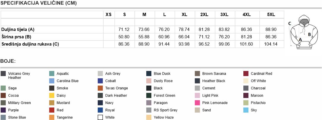Click the 3XL size column header
The width and height of the screenshot is (322, 120).
224,15
